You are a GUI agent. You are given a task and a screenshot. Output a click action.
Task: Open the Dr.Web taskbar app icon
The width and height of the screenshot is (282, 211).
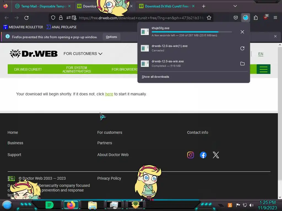[x=135, y=204]
